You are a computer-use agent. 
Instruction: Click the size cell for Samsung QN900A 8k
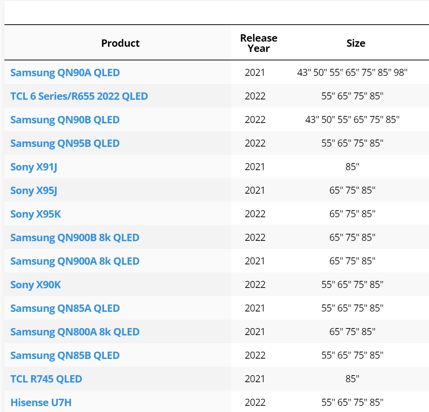[352, 261]
